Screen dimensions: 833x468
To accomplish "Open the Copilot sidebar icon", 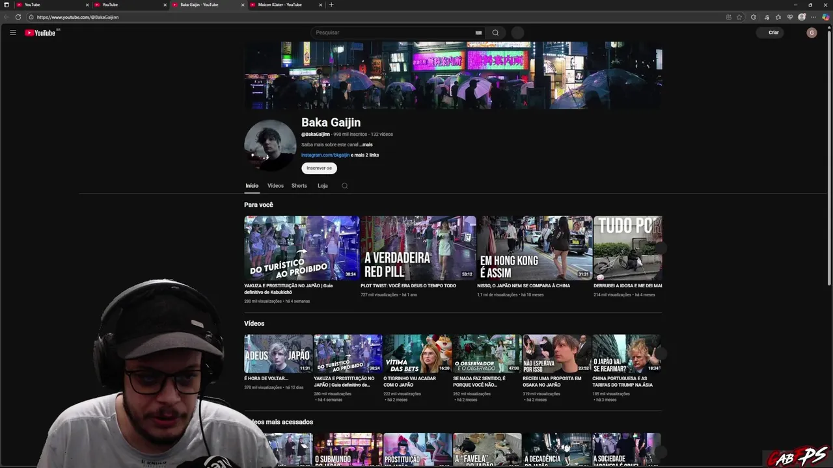I will click(x=826, y=17).
